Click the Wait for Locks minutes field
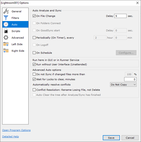This screenshot has width=141, height=142. point(130,79)
